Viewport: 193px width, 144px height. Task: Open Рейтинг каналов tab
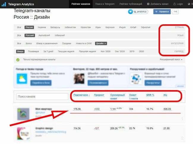[x=81, y=4]
